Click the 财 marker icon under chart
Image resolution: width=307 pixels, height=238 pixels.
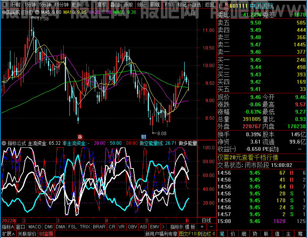[x=144, y=137]
